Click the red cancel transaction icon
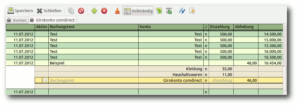The width and height of the screenshot is (298, 106). [81, 11]
